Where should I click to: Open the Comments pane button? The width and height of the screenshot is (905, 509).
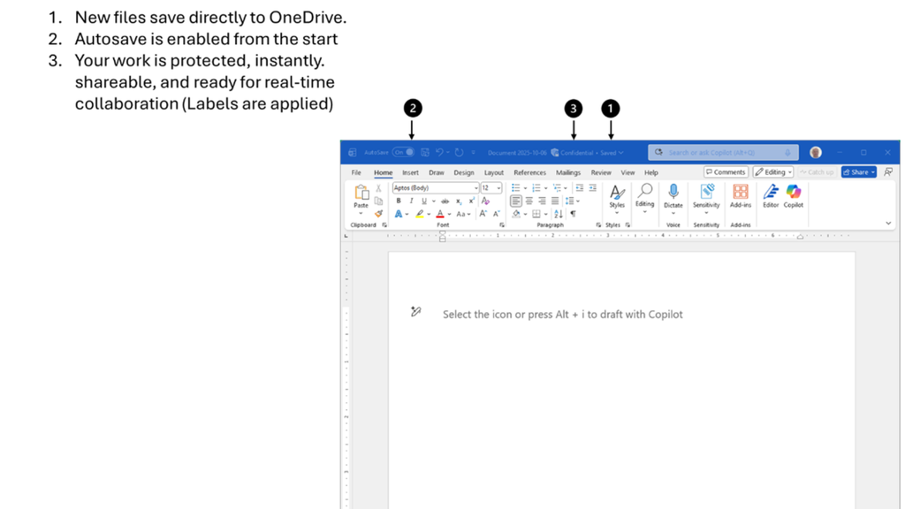pos(726,172)
